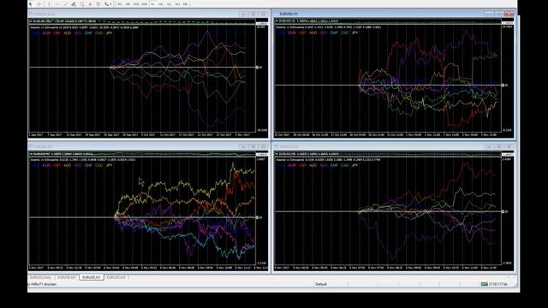Click CHF legend label in H1 chart
The width and height of the screenshot is (548, 308).
coord(334,33)
